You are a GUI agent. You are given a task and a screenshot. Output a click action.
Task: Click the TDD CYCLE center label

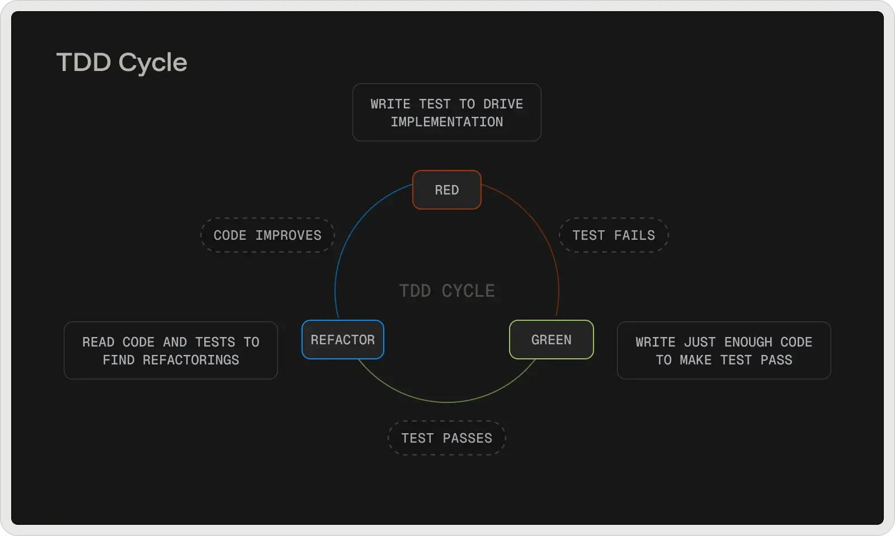tap(446, 291)
